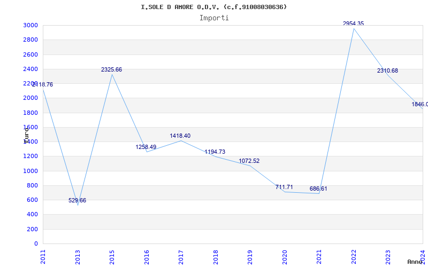Image resolution: width=428 pixels, height=267 pixels.
Task: Click the 1194.73 data label
Action: click(215, 152)
